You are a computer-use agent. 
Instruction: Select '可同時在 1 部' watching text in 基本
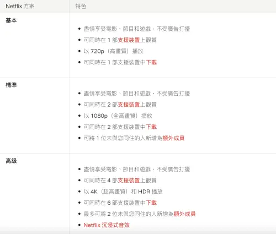pos(100,40)
